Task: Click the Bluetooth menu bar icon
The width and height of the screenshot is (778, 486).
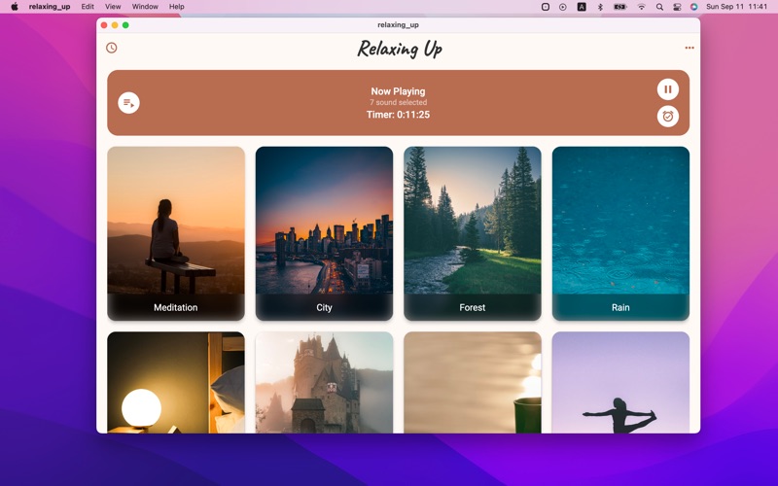Action: coord(600,7)
